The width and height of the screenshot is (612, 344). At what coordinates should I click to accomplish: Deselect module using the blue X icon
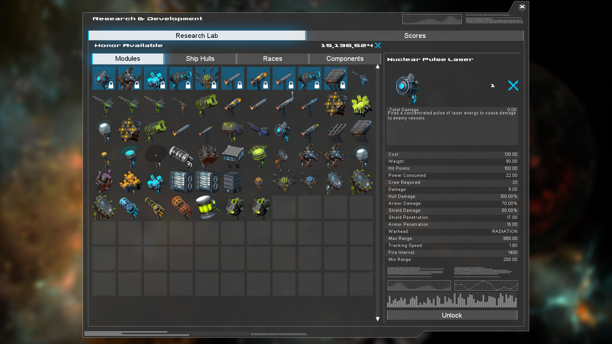tap(513, 85)
